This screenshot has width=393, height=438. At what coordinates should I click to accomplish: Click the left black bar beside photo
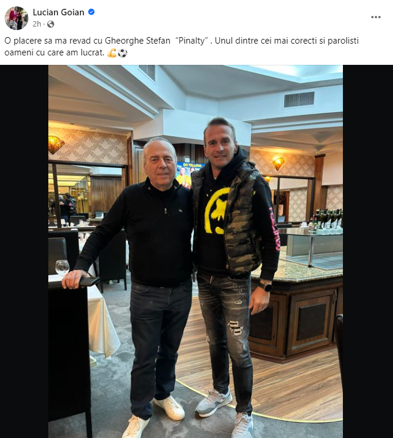[24, 251]
